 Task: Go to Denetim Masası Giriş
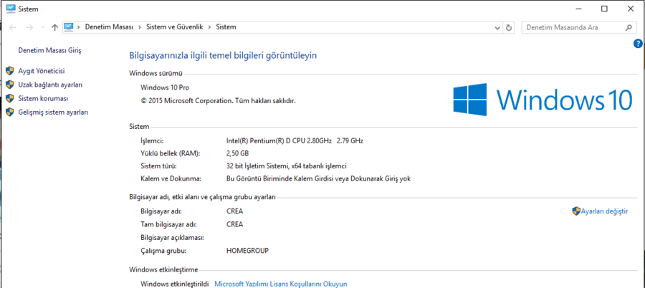pyautogui.click(x=49, y=51)
